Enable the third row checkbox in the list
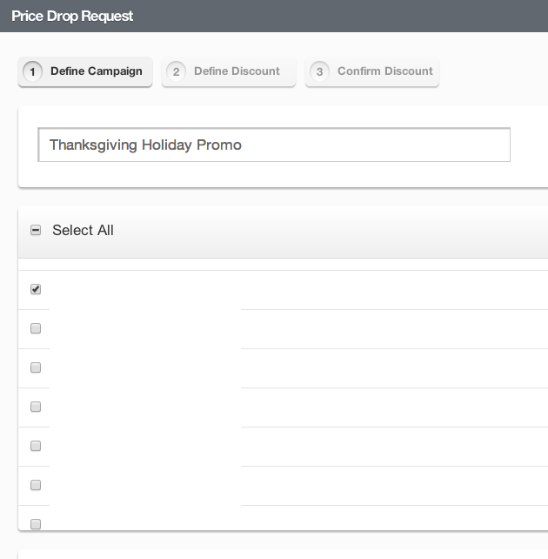 pos(36,367)
